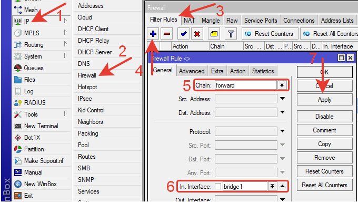This screenshot has width=358, height=202.
Task: Expand Dst. Address field arrow
Action: (282, 112)
